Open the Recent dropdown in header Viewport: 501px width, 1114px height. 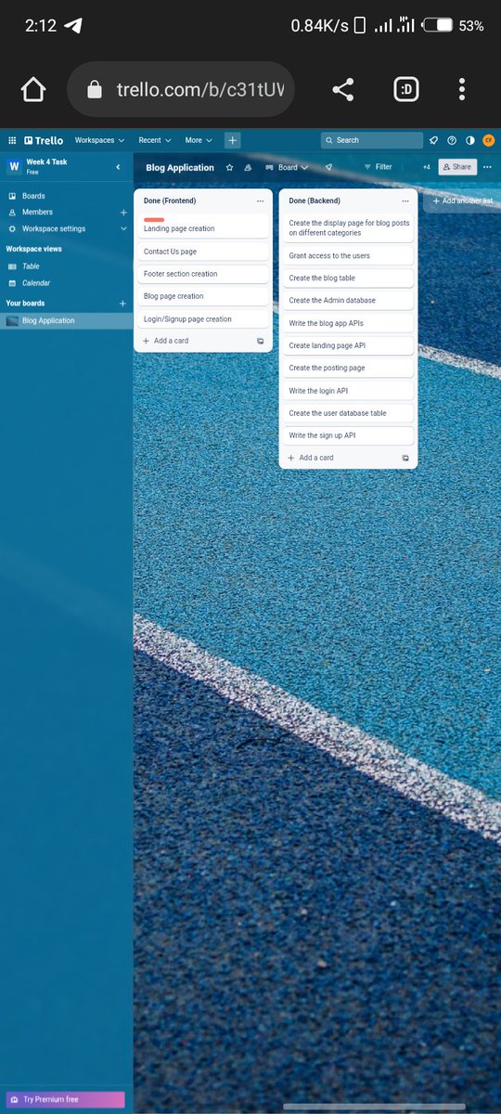[155, 140]
